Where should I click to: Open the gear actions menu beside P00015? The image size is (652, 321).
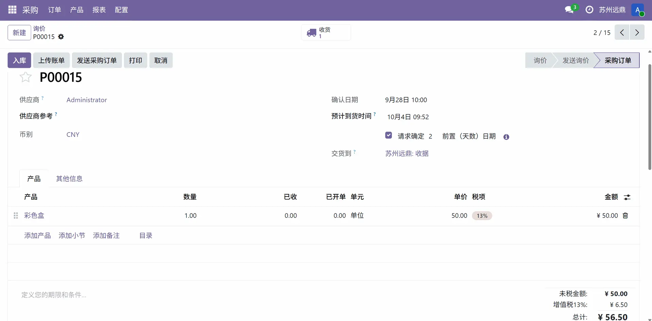click(x=61, y=37)
